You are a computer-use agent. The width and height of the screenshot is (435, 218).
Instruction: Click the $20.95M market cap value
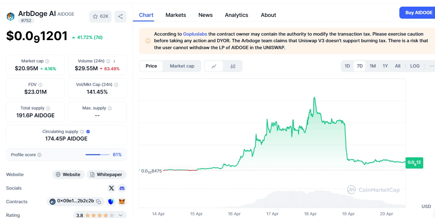coord(26,68)
